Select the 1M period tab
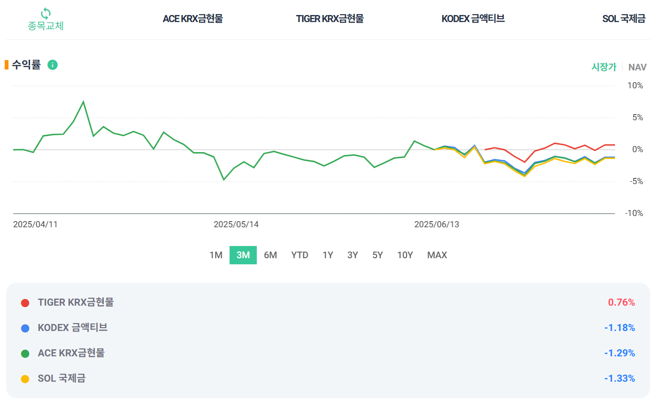This screenshot has height=400, width=669. coord(216,255)
